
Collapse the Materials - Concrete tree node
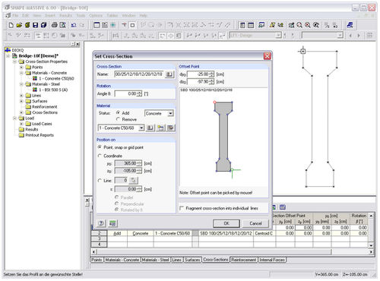[21, 73]
